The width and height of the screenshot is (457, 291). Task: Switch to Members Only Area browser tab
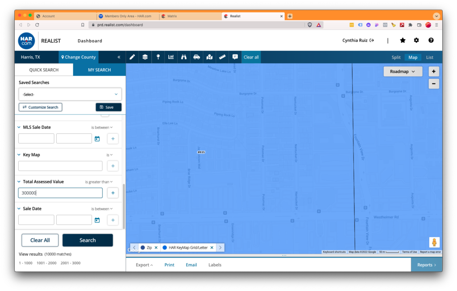pyautogui.click(x=128, y=16)
